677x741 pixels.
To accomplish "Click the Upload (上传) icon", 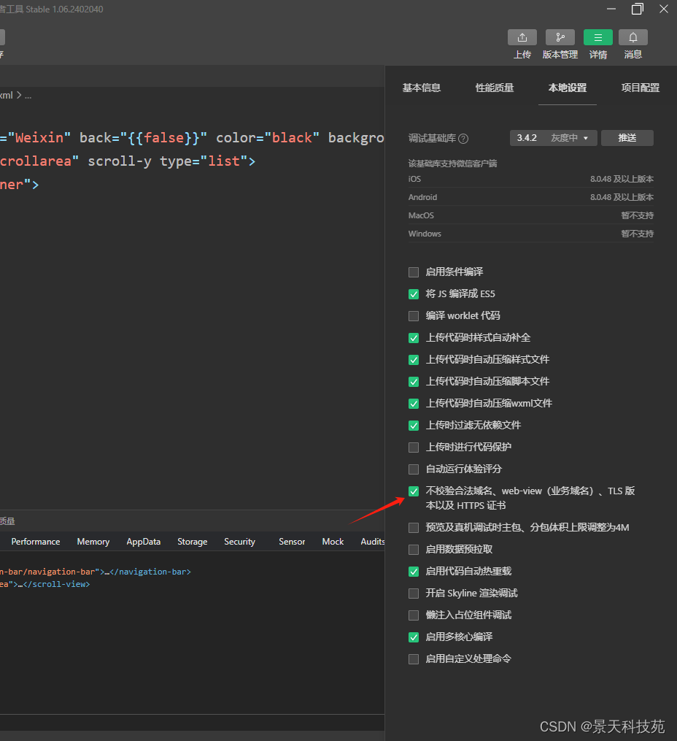I will pyautogui.click(x=522, y=37).
